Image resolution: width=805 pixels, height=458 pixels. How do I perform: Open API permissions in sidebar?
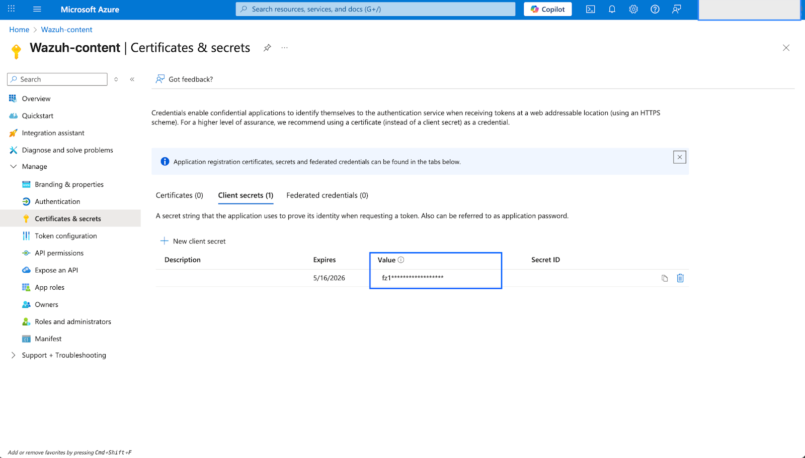[59, 253]
